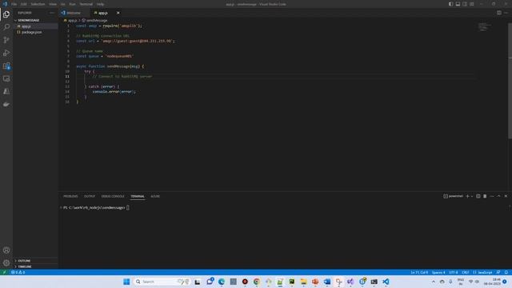Image resolution: width=512 pixels, height=288 pixels.
Task: Kill terminal with trash icon
Action: point(485,196)
